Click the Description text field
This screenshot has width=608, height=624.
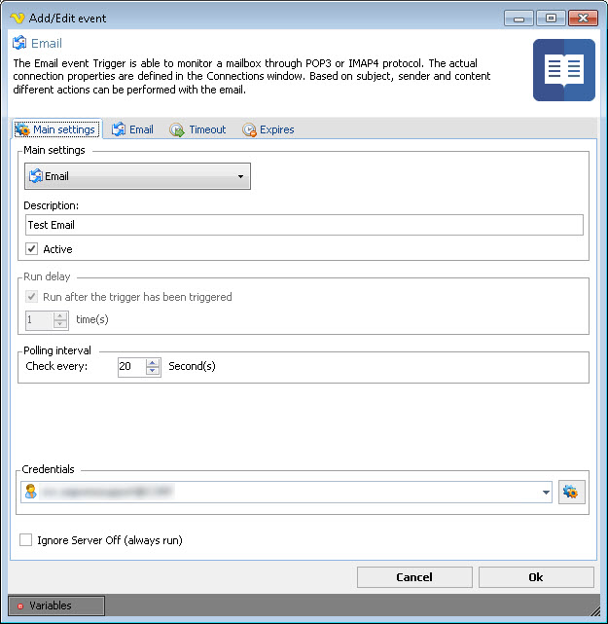[x=304, y=225]
